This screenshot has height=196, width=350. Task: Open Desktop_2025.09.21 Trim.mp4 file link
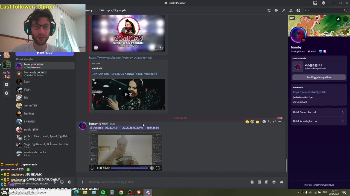click(x=126, y=128)
